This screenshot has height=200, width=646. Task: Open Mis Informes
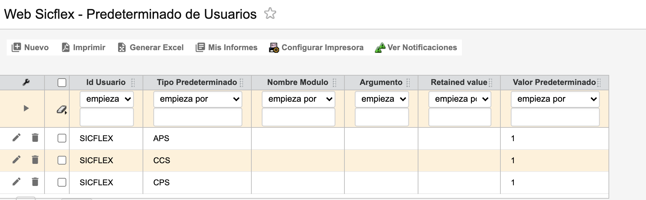(227, 47)
